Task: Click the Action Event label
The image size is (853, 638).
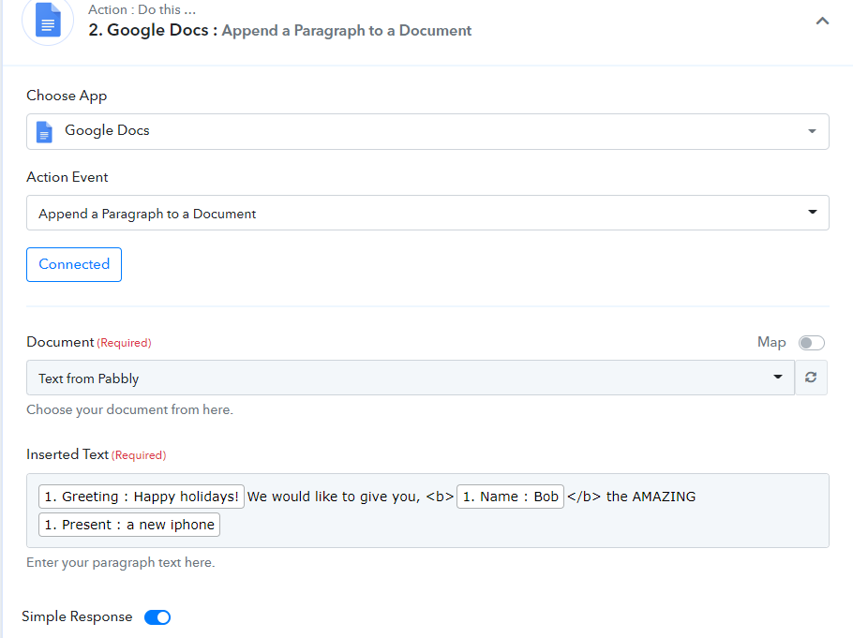Action: tap(67, 177)
